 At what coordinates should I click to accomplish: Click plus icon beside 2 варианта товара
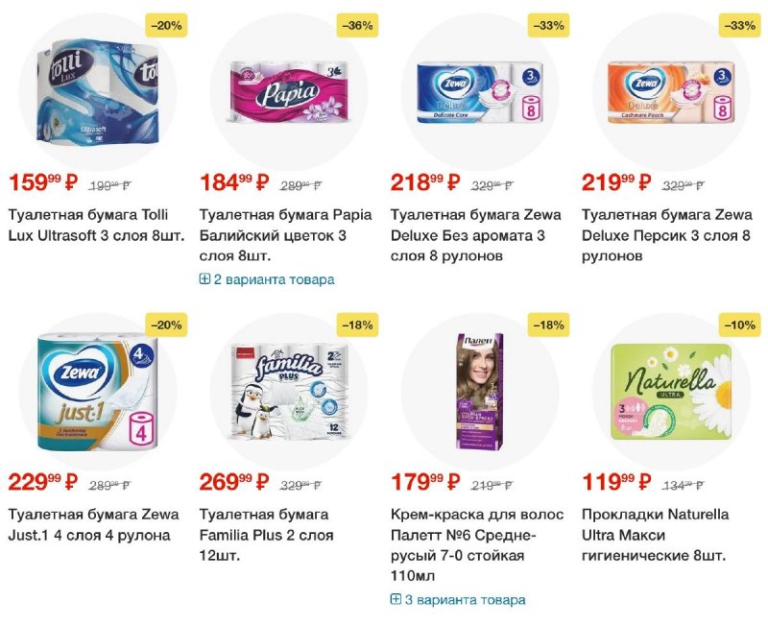coord(204,279)
